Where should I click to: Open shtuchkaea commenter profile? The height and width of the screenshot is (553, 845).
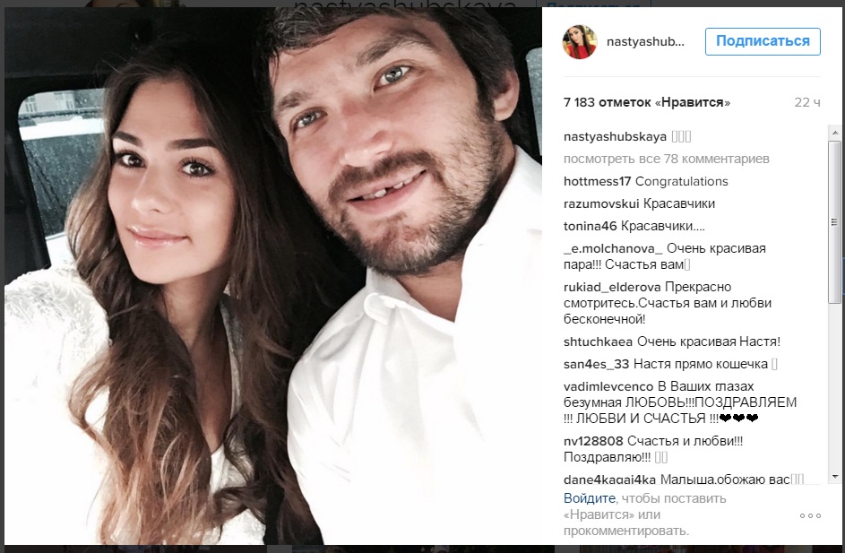tap(598, 341)
